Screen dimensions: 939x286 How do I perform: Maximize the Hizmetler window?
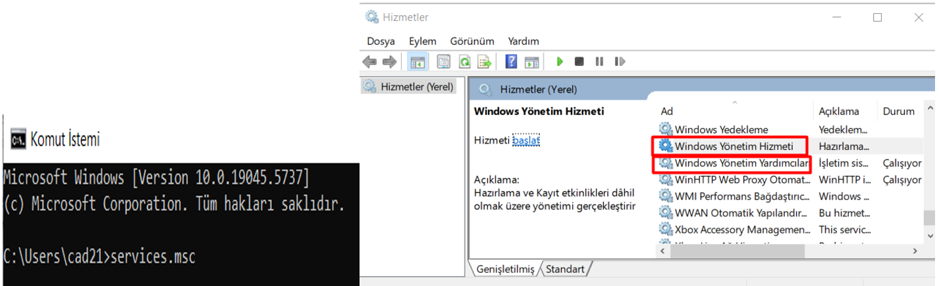[x=877, y=18]
